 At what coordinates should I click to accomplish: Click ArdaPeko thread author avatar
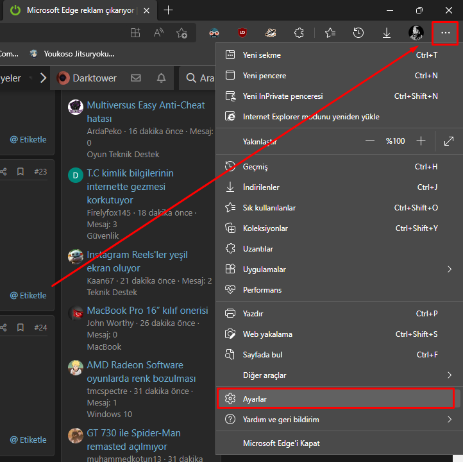76,107
